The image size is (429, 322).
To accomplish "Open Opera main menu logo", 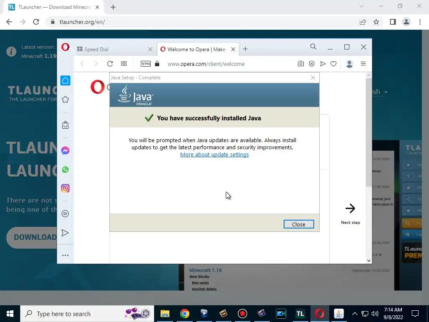I will [65, 47].
